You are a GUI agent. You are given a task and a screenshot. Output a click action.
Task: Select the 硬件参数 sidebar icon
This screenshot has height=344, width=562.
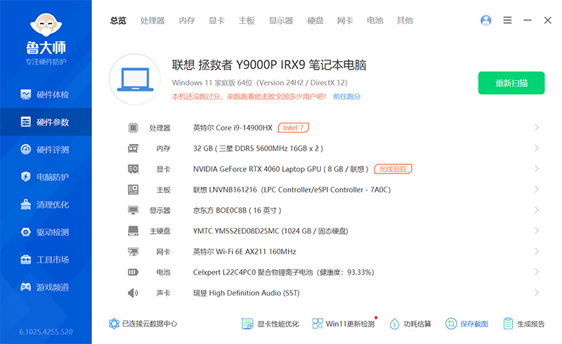[x=26, y=122]
